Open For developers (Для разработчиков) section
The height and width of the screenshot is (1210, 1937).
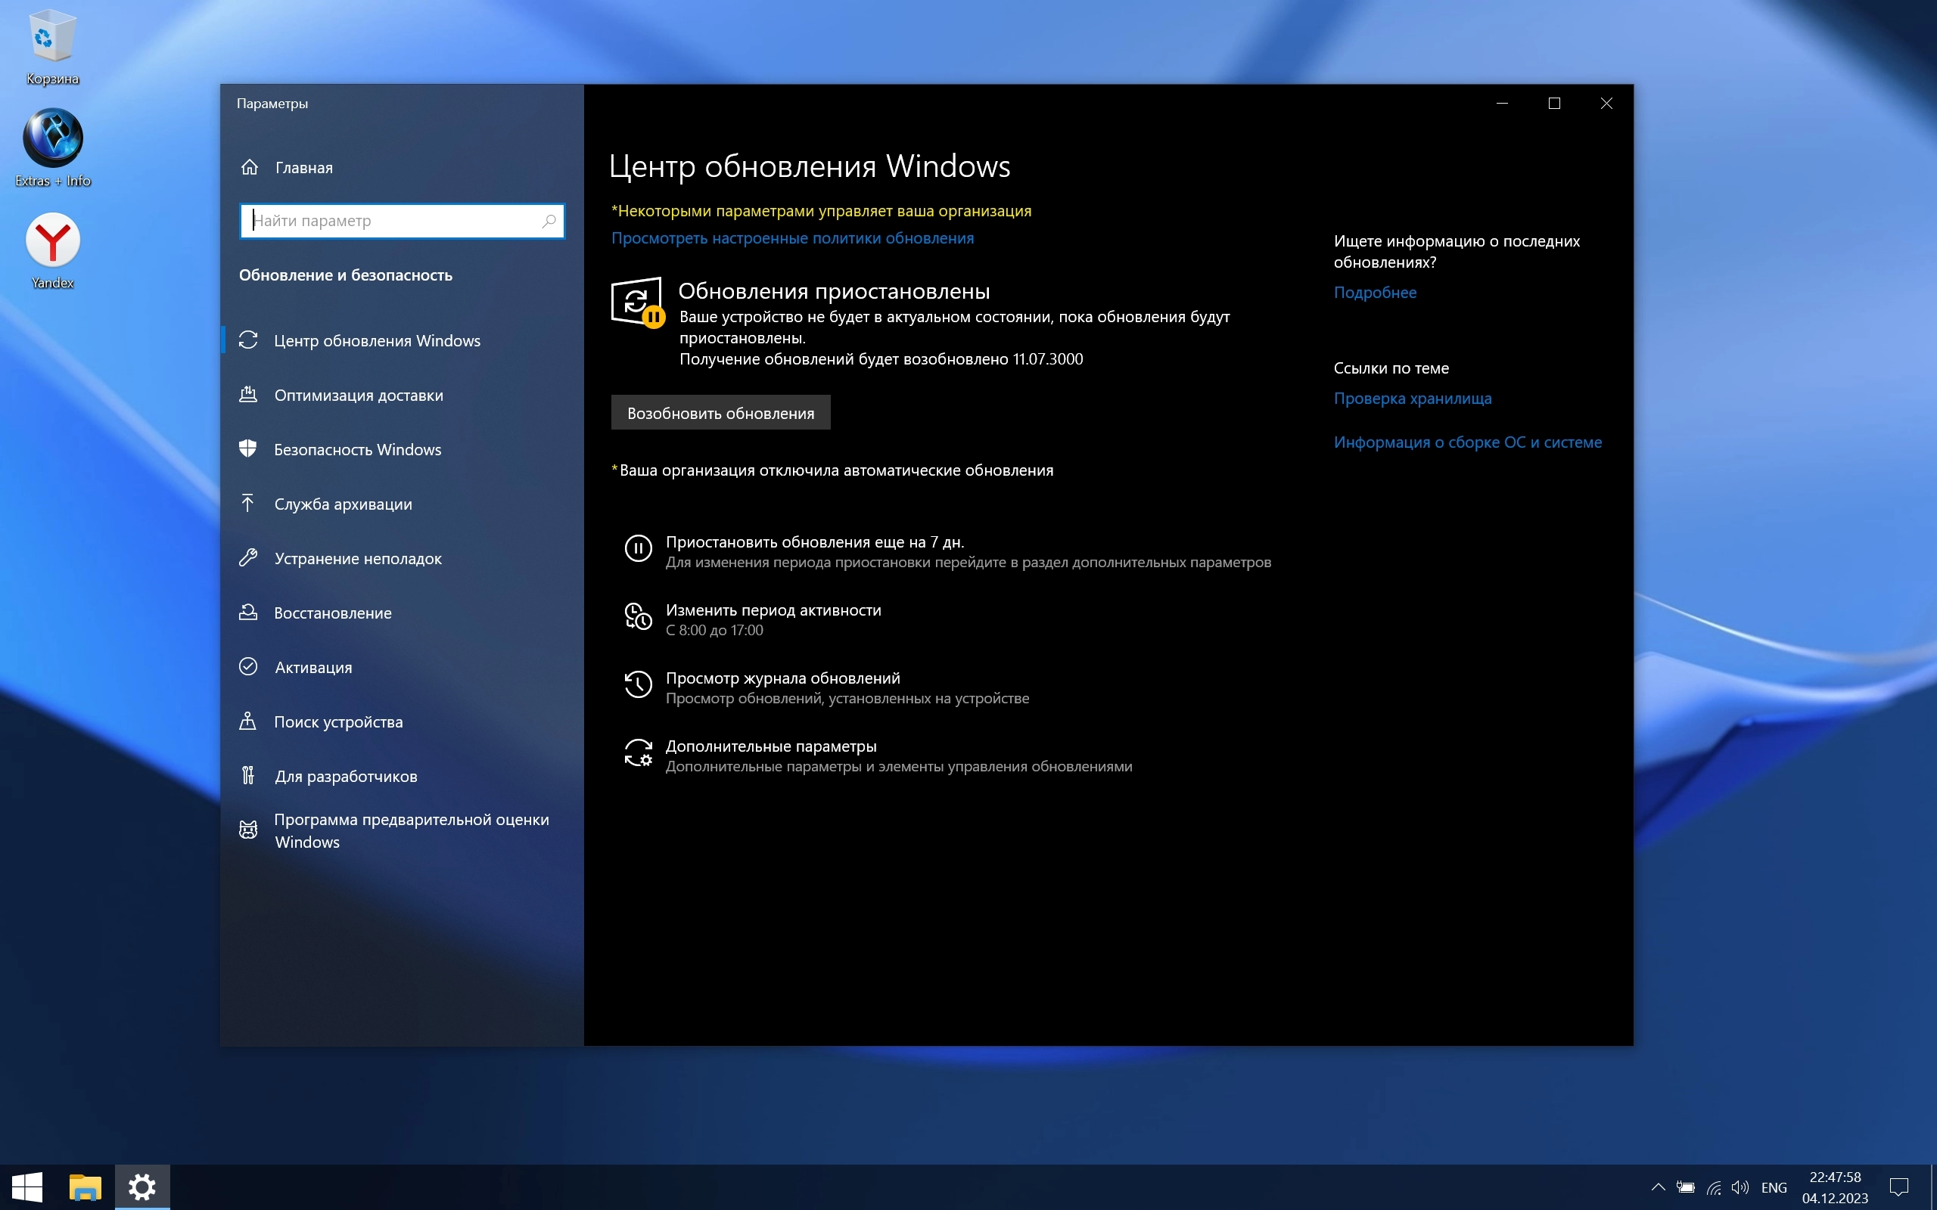[x=345, y=776]
